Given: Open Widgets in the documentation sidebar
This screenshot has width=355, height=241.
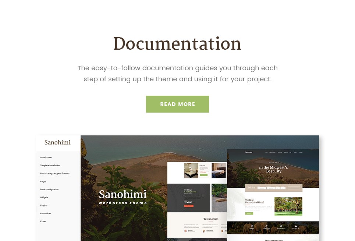Looking at the screenshot, I should tap(44, 198).
